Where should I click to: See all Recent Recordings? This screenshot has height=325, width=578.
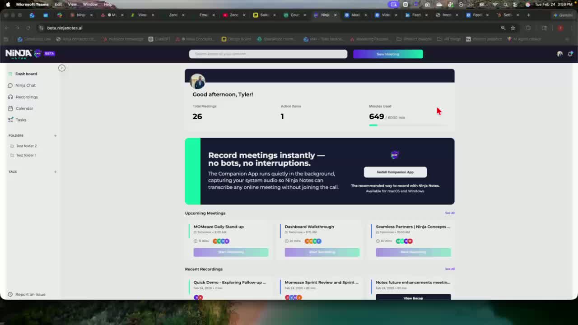click(450, 269)
